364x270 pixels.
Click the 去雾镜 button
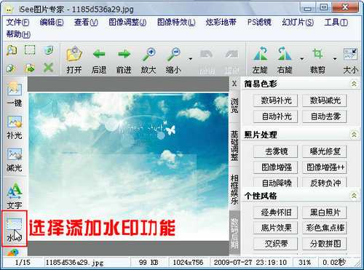(276, 151)
